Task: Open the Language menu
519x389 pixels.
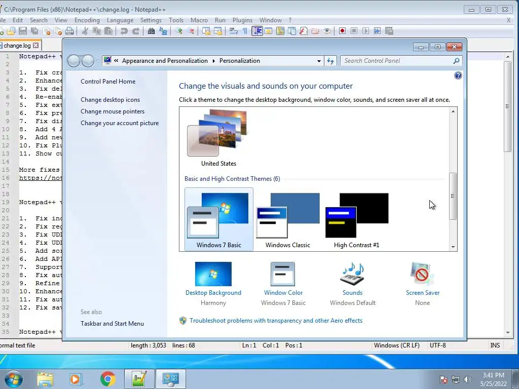Action: tap(120, 20)
